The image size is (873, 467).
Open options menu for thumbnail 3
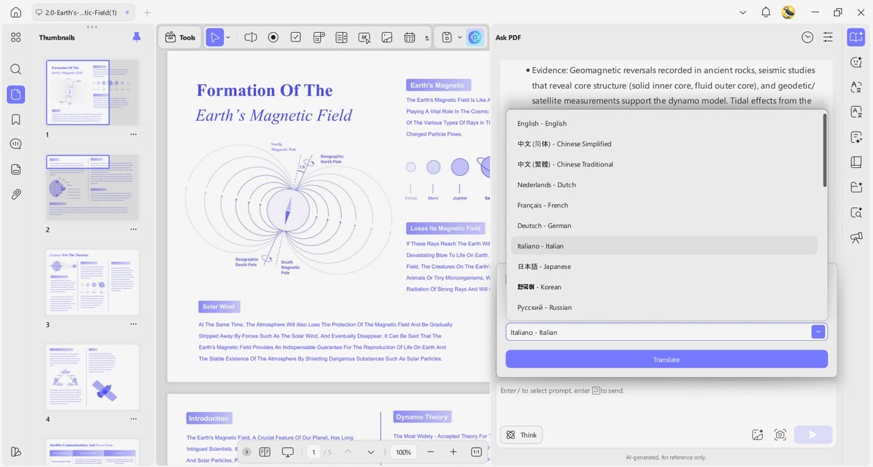tap(134, 325)
